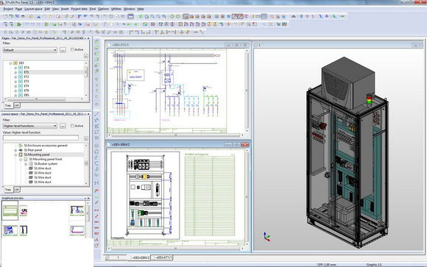Select S1 Enclosure accessories general tree item
Viewport: 427px width, 267px height.
coord(46,146)
